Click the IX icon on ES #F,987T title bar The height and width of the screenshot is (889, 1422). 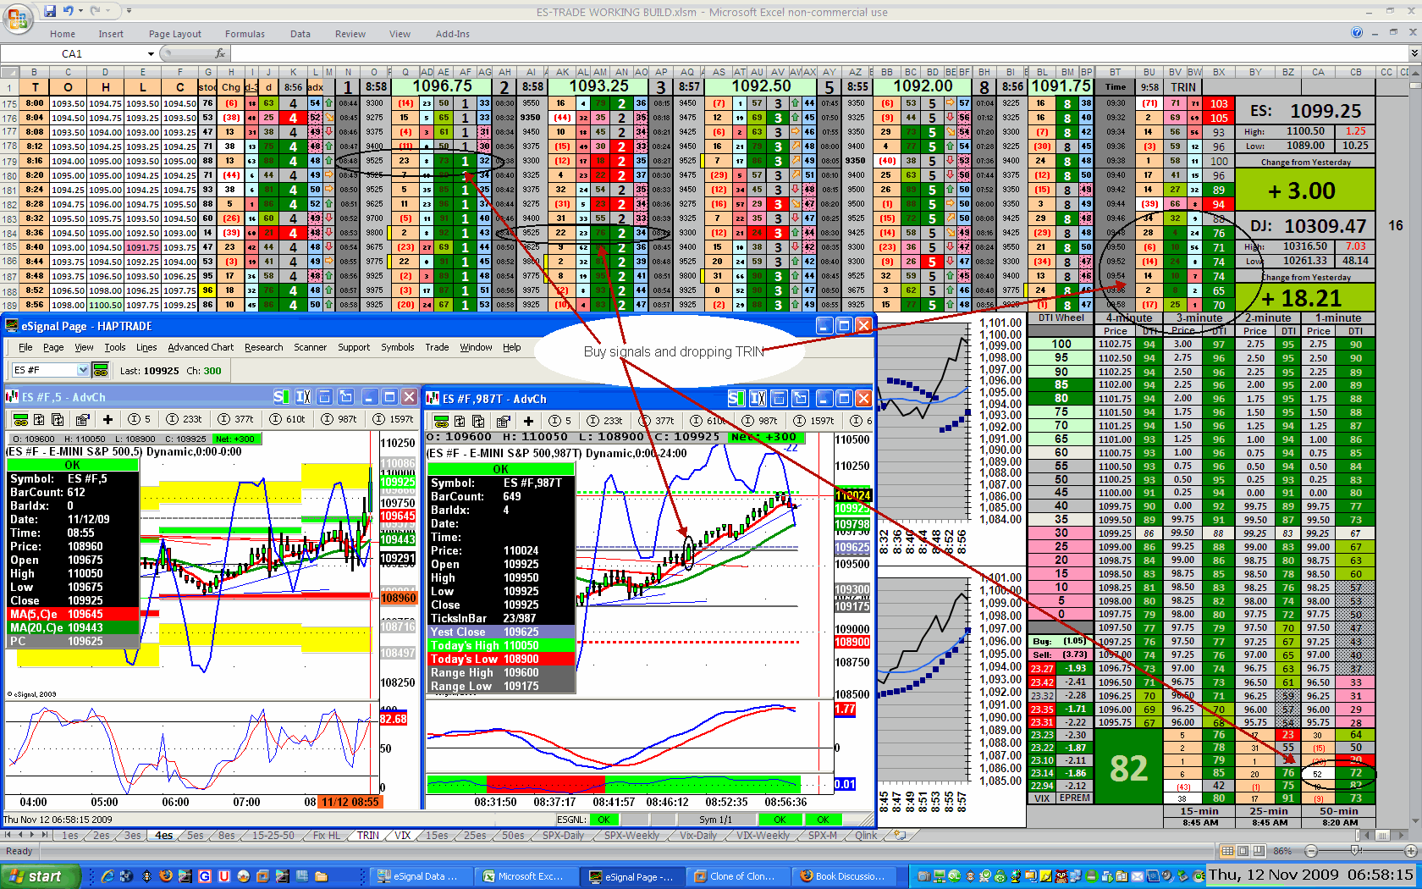tap(758, 398)
